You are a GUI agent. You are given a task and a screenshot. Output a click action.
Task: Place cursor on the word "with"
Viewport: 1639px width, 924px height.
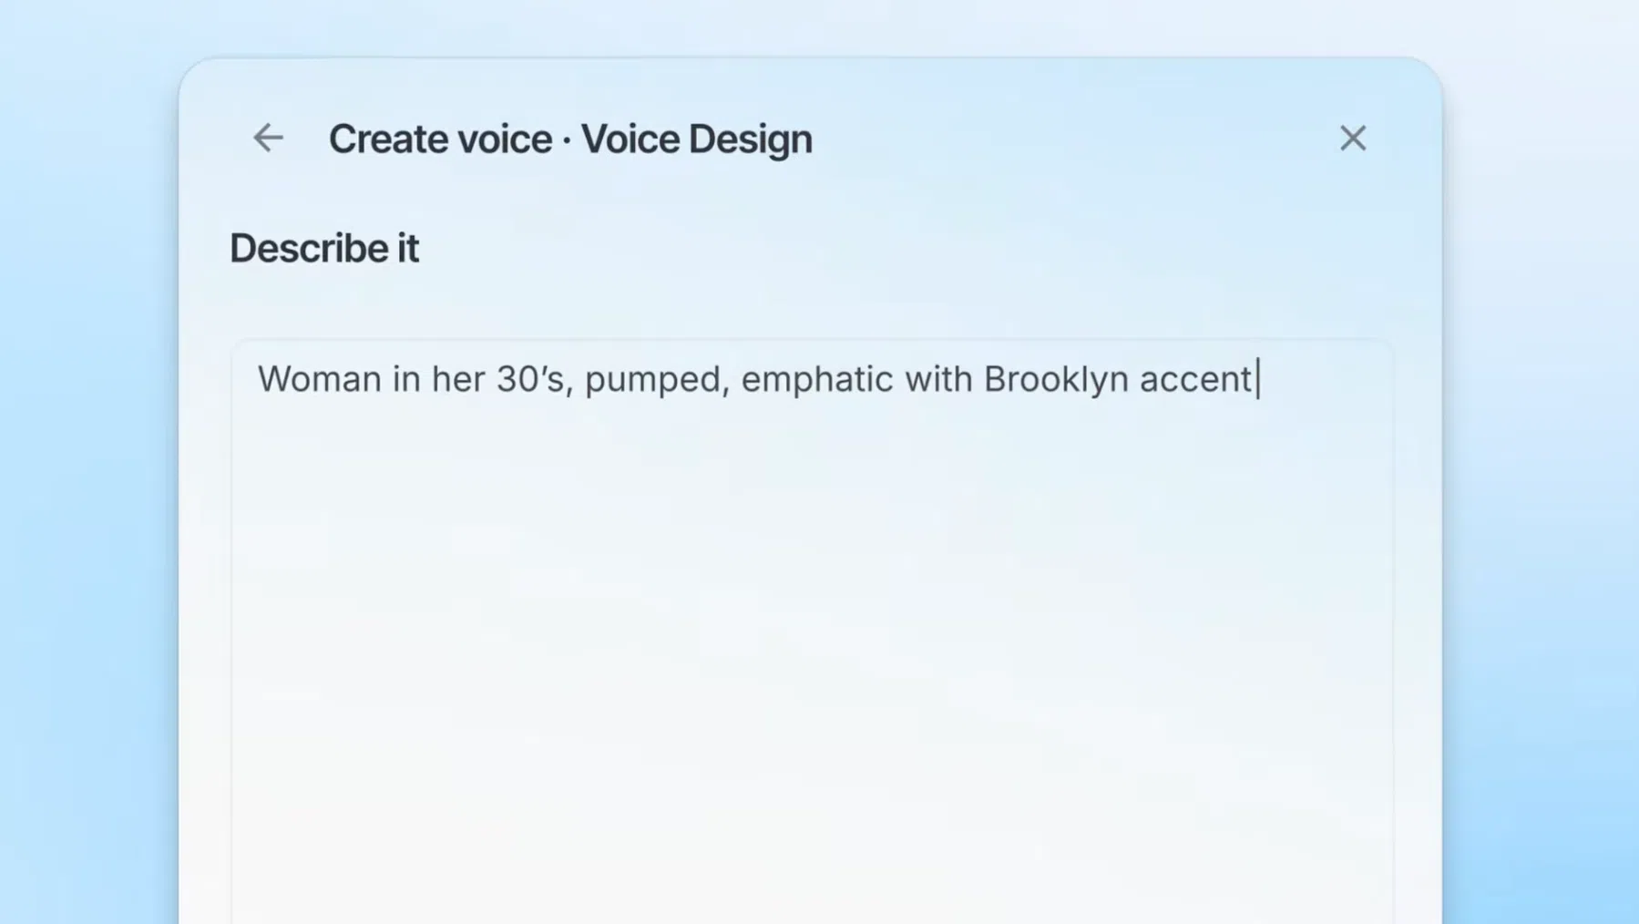[938, 379]
